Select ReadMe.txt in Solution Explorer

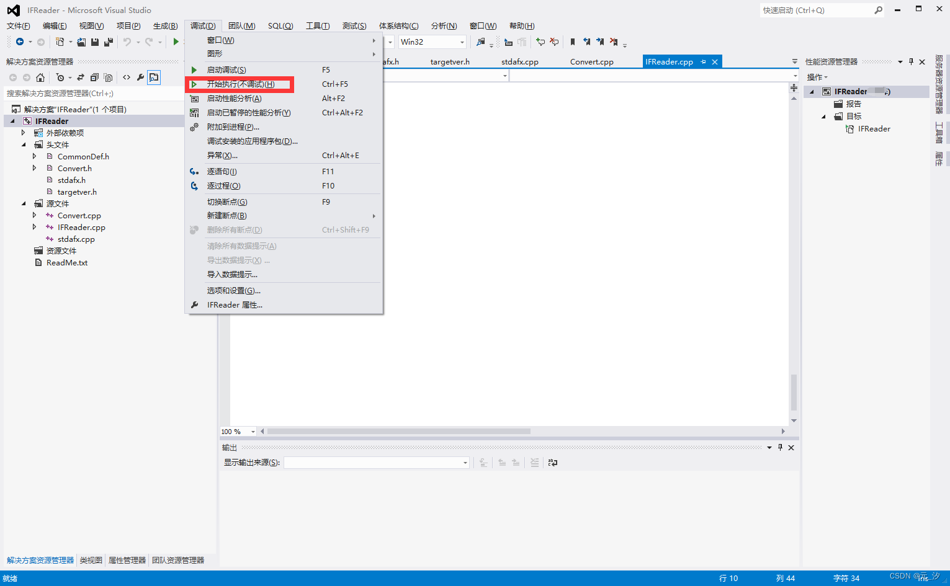click(x=67, y=262)
